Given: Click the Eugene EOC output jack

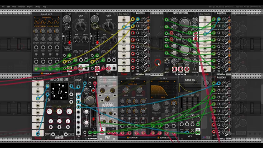Looking at the screenshot, I should click(x=71, y=94).
